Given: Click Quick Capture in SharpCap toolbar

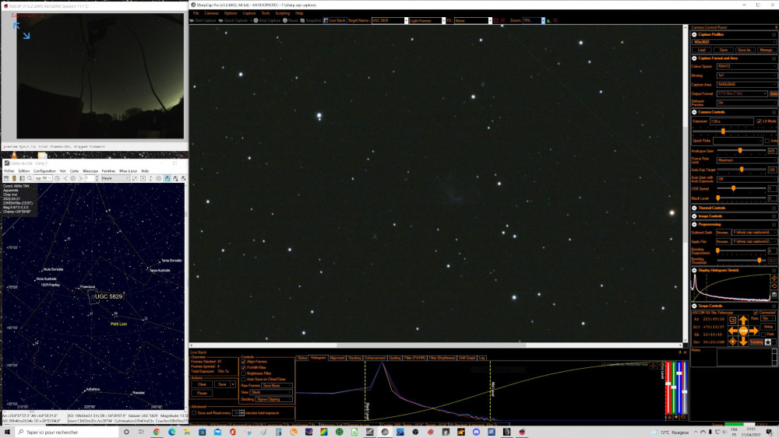Looking at the screenshot, I should pos(233,20).
